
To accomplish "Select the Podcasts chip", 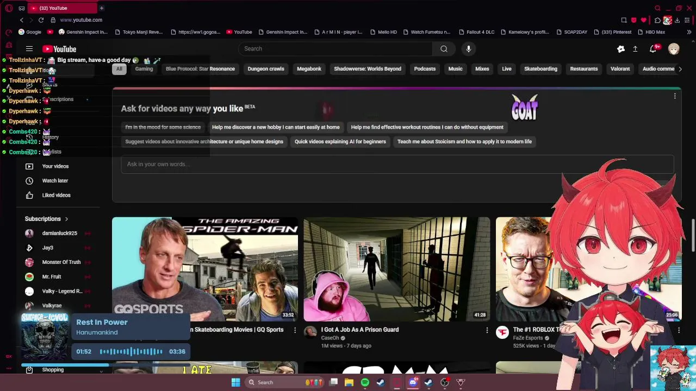I will [425, 69].
